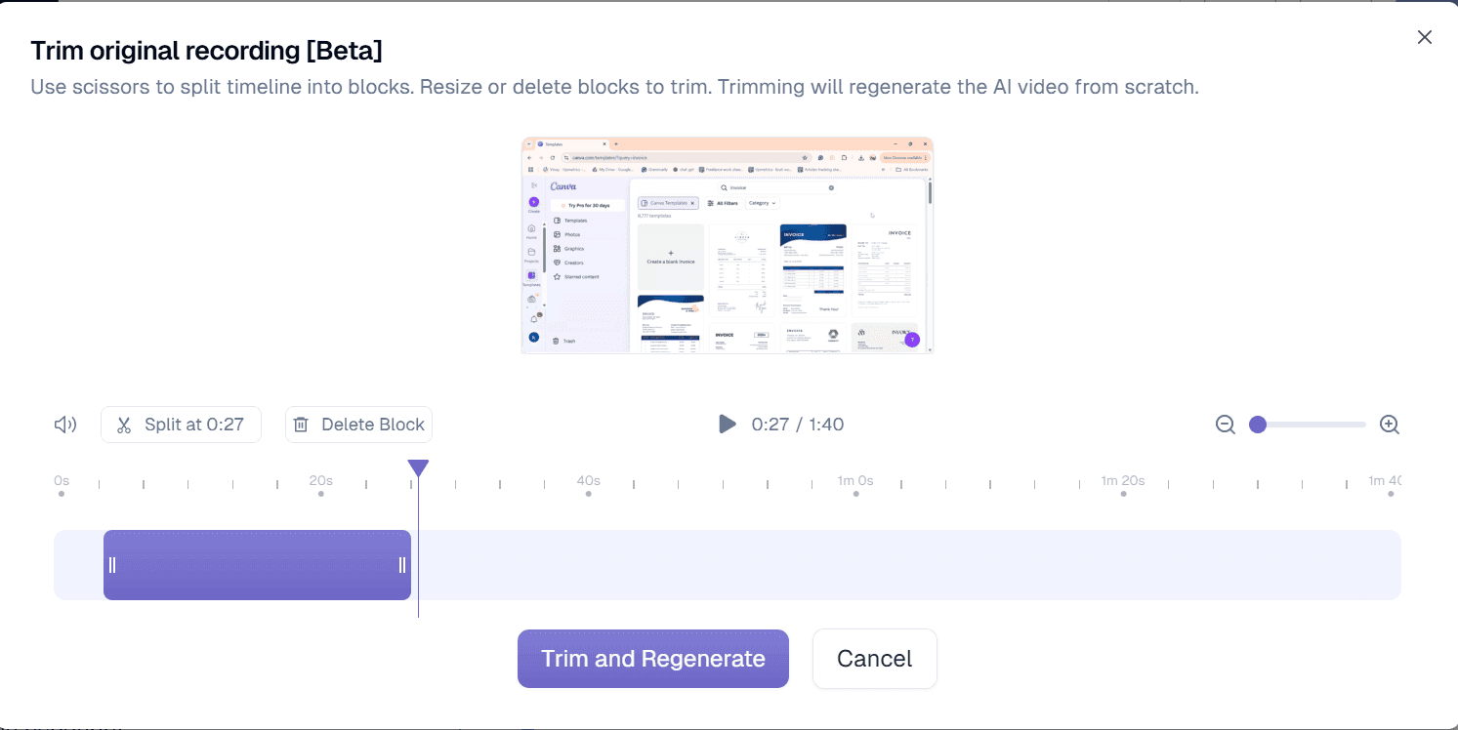Click the trash icon beside Delete Block
The height and width of the screenshot is (730, 1458).
pyautogui.click(x=303, y=424)
